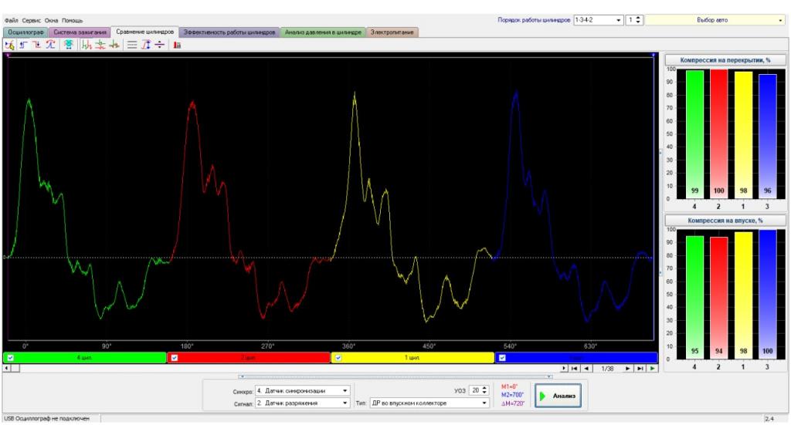791x425 pixels.
Task: Go to the next frame
Action: 627,369
